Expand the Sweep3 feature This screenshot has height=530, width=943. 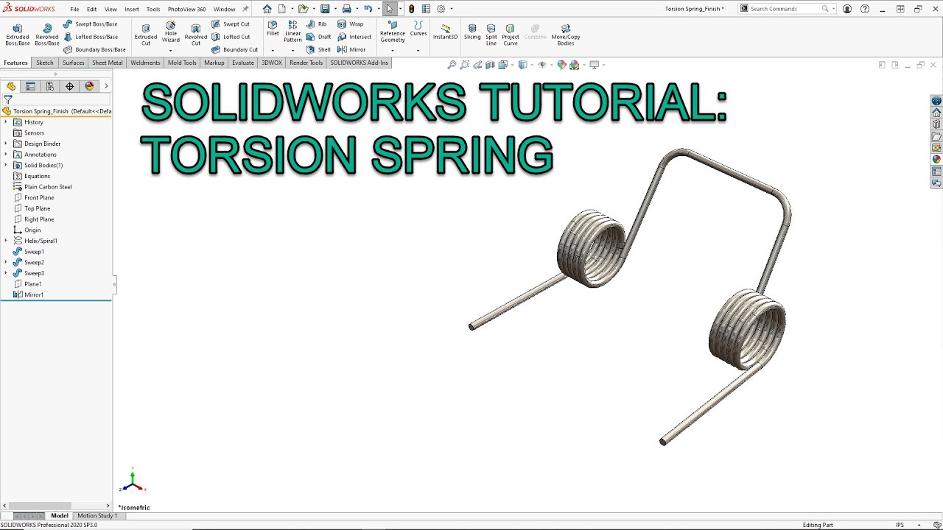(6, 273)
